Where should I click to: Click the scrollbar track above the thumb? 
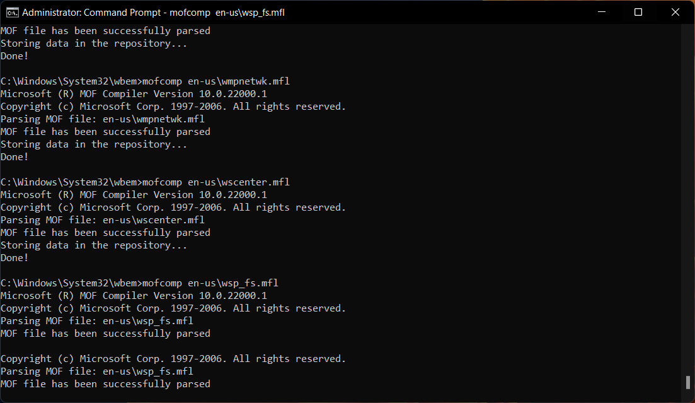tap(688, 189)
